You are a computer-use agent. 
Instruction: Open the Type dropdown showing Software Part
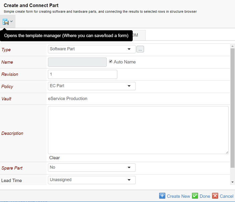92,49
